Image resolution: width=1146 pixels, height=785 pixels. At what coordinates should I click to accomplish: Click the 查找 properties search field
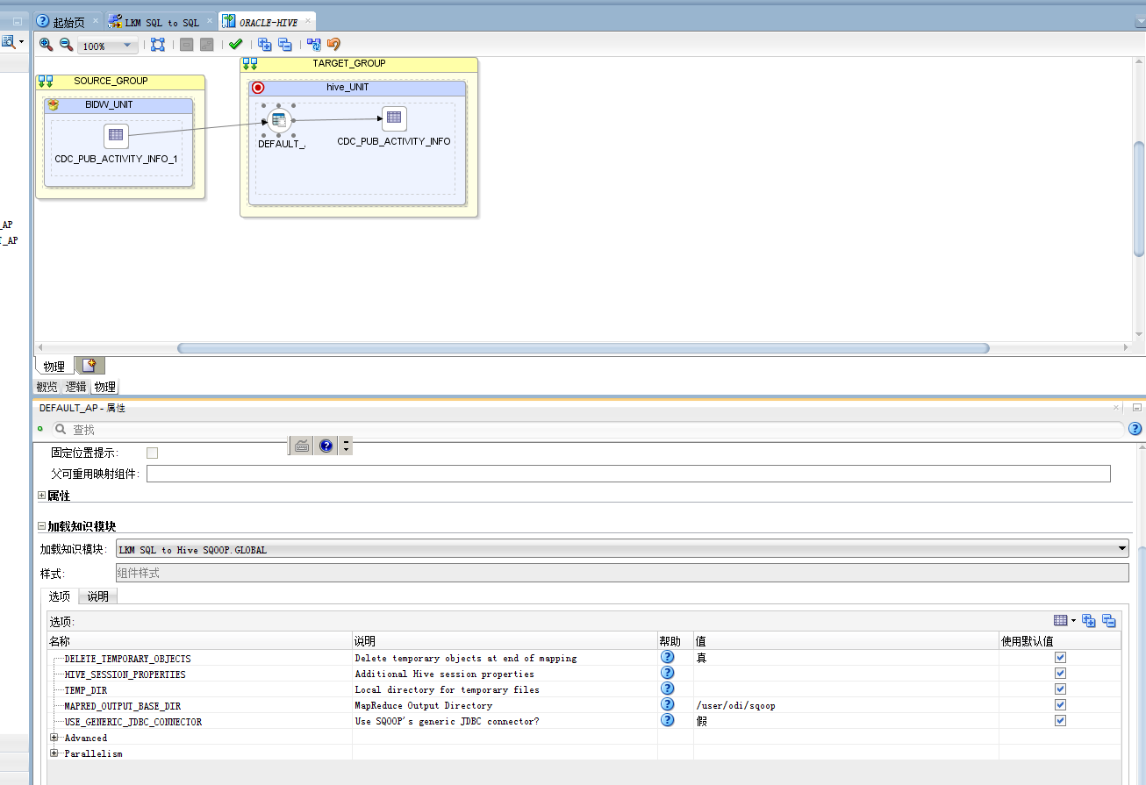pos(586,429)
